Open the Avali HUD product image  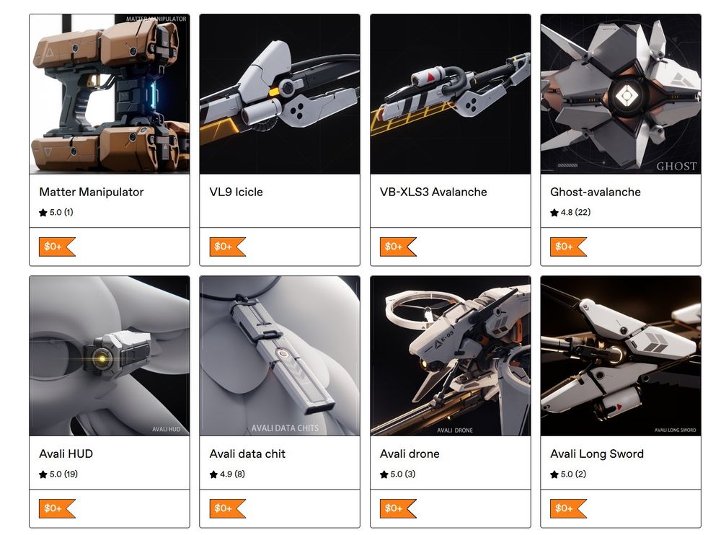[110, 355]
